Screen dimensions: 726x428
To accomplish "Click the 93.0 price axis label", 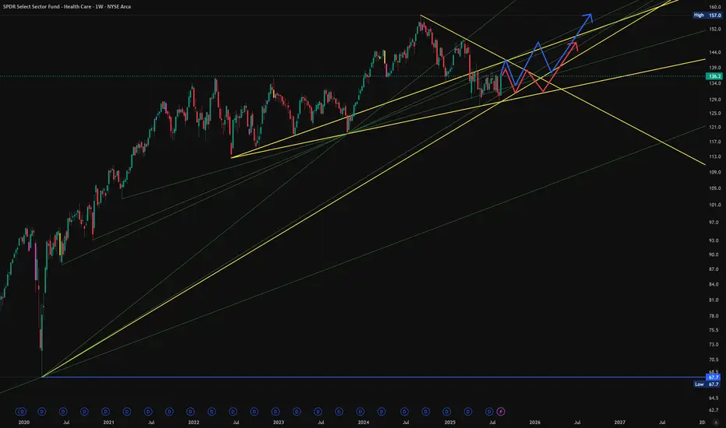I will point(714,240).
